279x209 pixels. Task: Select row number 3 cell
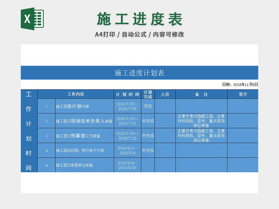(47, 136)
